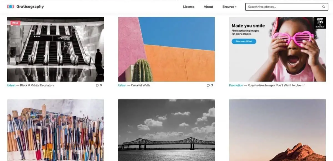Viewport: 333px width, 161px height.
Task: Open the Promotion category link
Action: [236, 85]
